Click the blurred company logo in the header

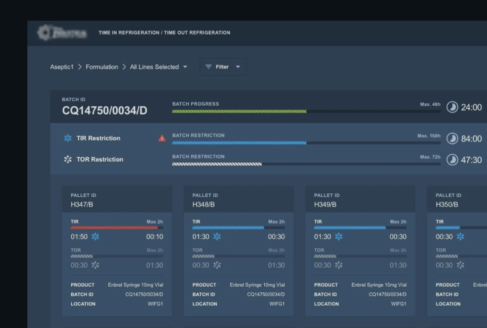pos(62,33)
